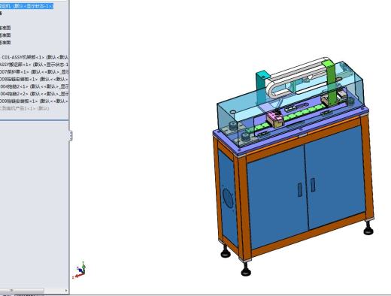Select the right door handle on cabinet
Screen dimensions: 391x296
point(313,185)
